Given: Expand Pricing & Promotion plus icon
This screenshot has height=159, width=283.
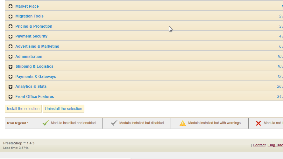Looking at the screenshot, I should click(11, 26).
